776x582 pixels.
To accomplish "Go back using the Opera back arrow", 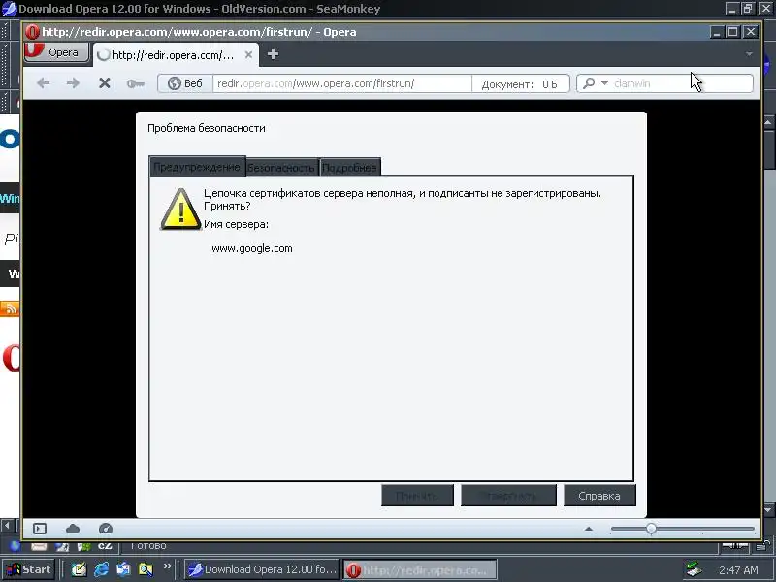I will point(44,83).
